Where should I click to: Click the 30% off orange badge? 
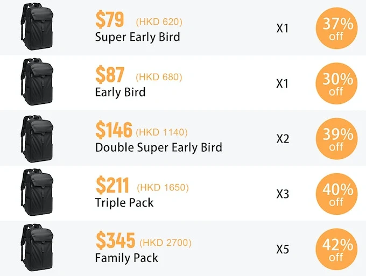point(336,83)
